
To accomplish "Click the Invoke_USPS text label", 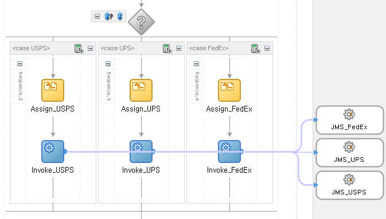I will pos(53,170).
